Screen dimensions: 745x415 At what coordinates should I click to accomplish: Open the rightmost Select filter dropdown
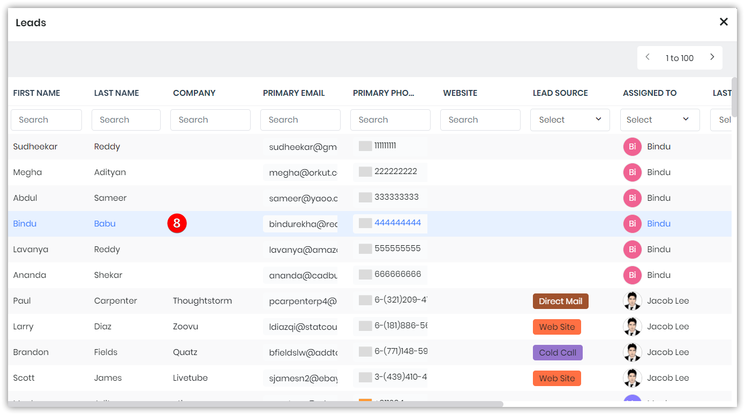point(728,119)
